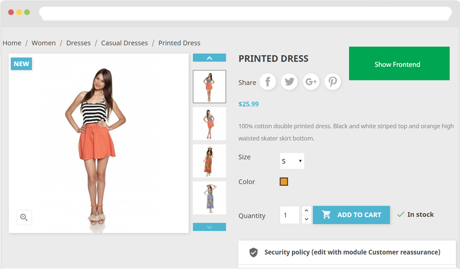Image resolution: width=460 pixels, height=269 pixels.
Task: Open the Size dropdown
Action: 292,161
